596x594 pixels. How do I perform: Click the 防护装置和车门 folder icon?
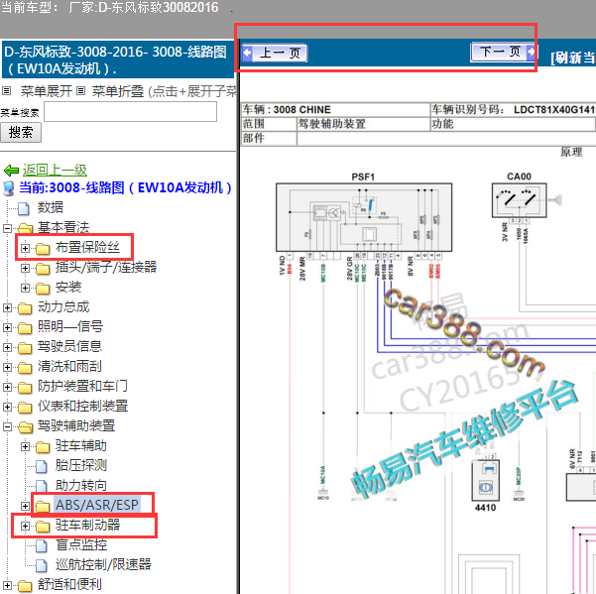tap(25, 388)
